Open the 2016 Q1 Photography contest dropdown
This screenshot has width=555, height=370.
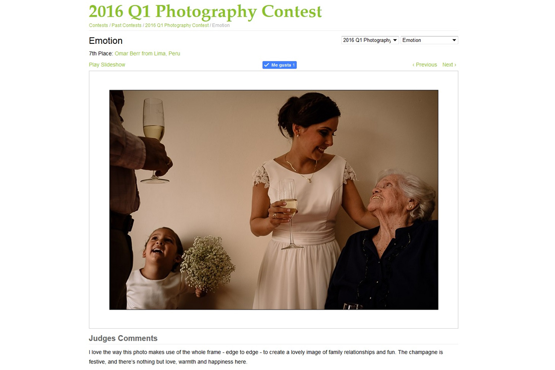click(x=370, y=40)
